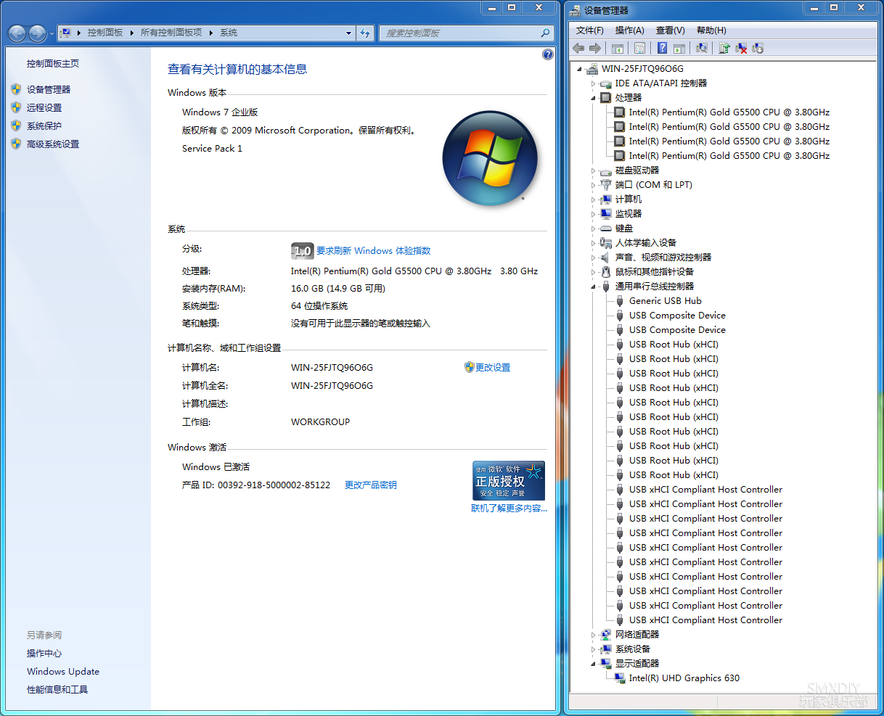The image size is (884, 716).
Task: Click the Windows Experience Index 1.0 score badge
Action: pyautogui.click(x=302, y=251)
